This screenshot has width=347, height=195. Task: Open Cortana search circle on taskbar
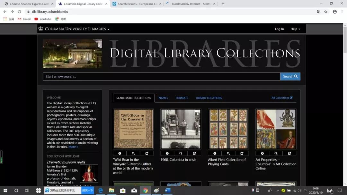coord(16,191)
